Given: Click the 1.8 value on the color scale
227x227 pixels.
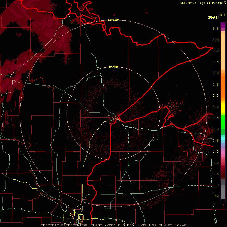Looking at the screenshot, I should (x=216, y=140).
